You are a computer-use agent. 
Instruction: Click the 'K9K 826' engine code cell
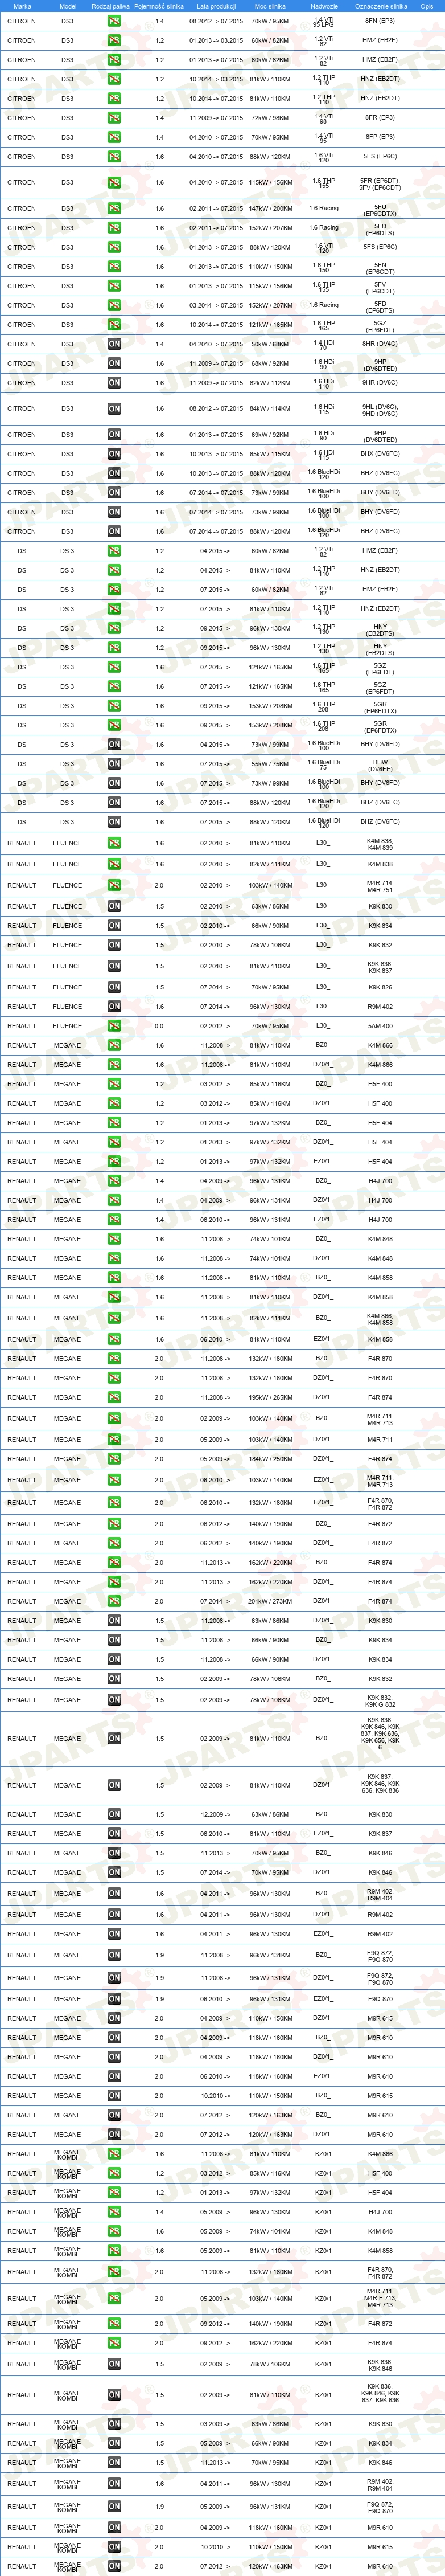pos(381,987)
